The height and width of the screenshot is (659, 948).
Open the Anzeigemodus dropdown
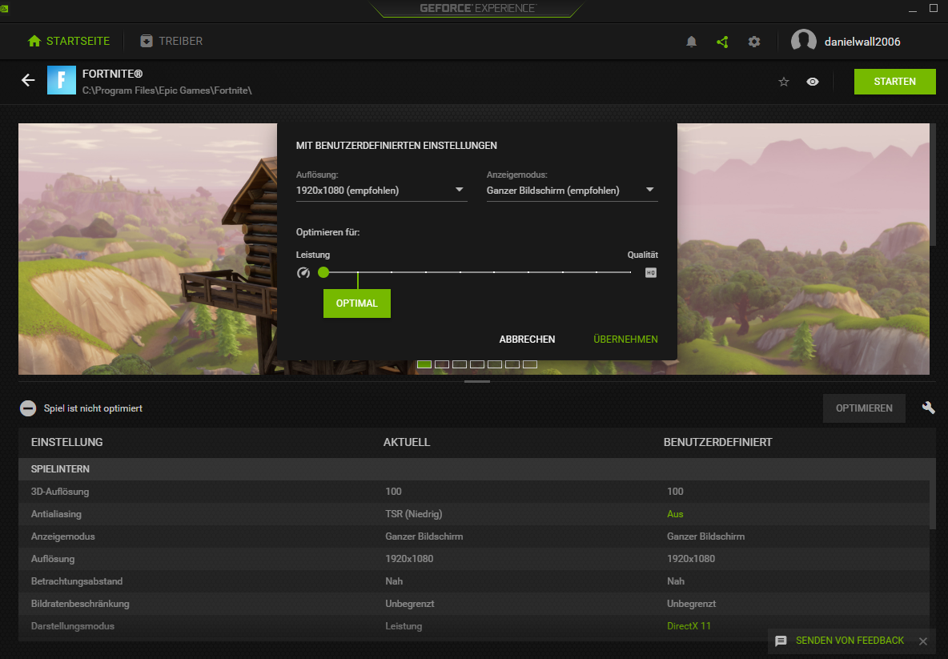point(572,191)
